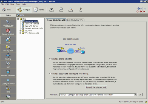
Task: Switch to Edit Site to Site VPN tab
Action: pos(75,20)
